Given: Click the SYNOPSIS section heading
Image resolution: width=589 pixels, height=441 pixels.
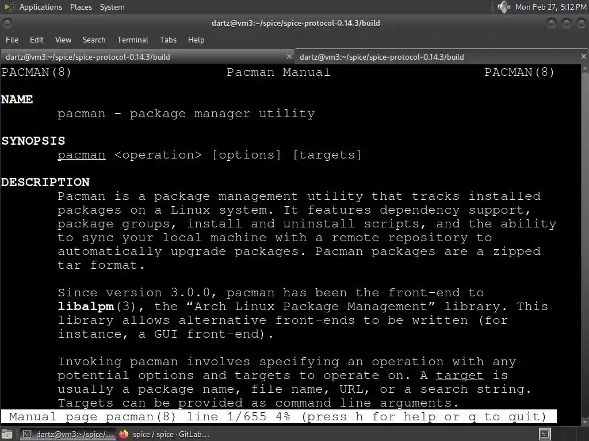Looking at the screenshot, I should (x=33, y=141).
